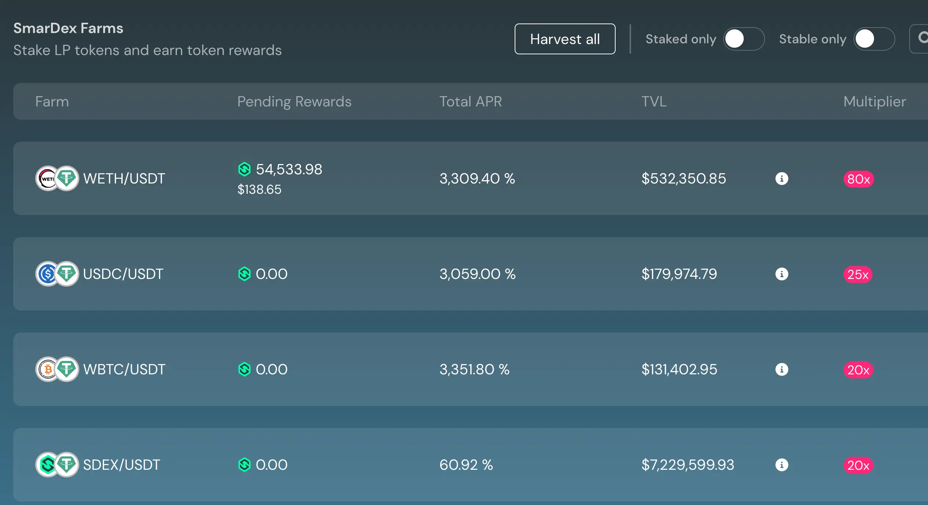Enable the Stable only toggle
Viewport: 928px width, 505px height.
(874, 39)
